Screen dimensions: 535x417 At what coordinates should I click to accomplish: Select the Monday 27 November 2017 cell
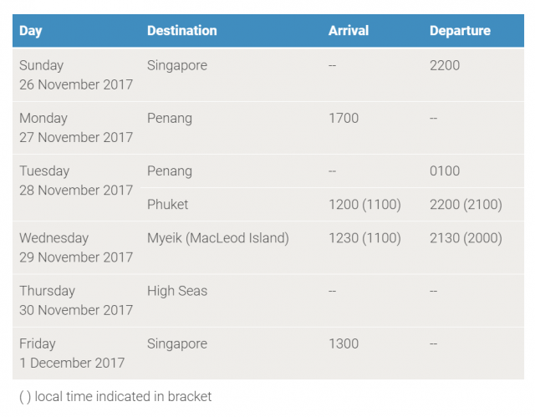[x=75, y=128]
